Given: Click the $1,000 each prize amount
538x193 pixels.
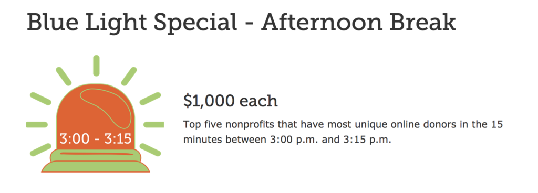Looking at the screenshot, I should (x=231, y=101).
